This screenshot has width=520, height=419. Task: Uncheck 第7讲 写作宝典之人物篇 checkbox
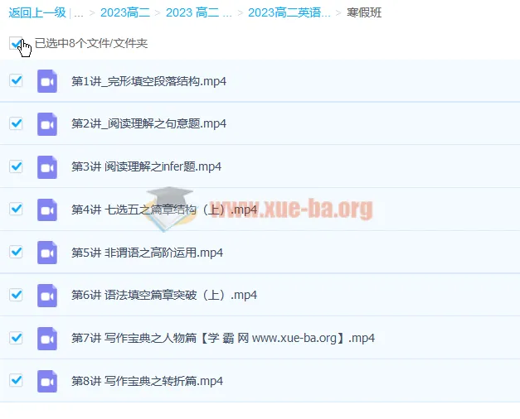click(16, 338)
